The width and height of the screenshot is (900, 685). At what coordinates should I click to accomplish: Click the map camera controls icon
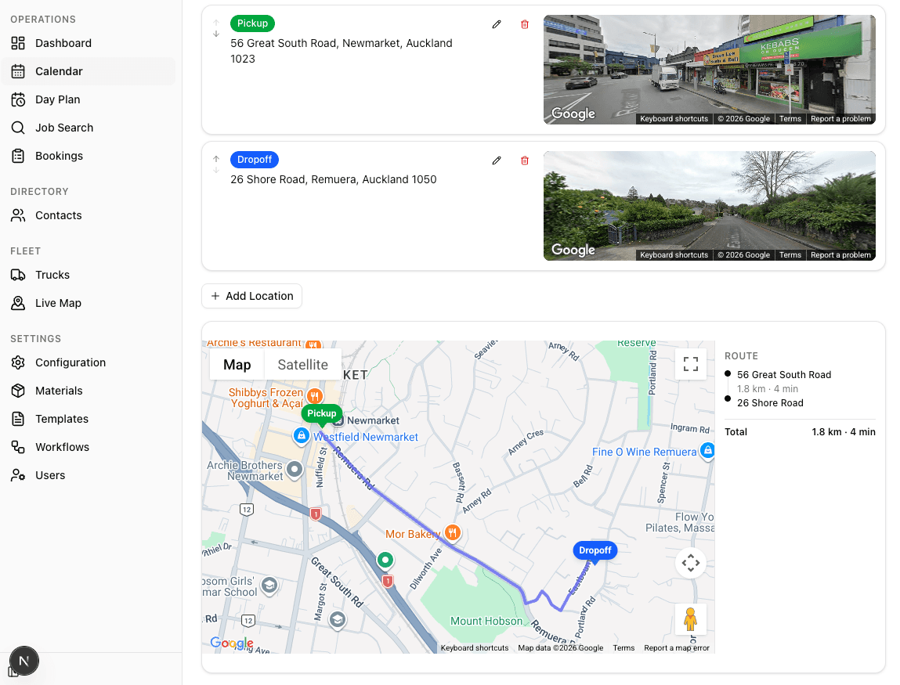[690, 563]
